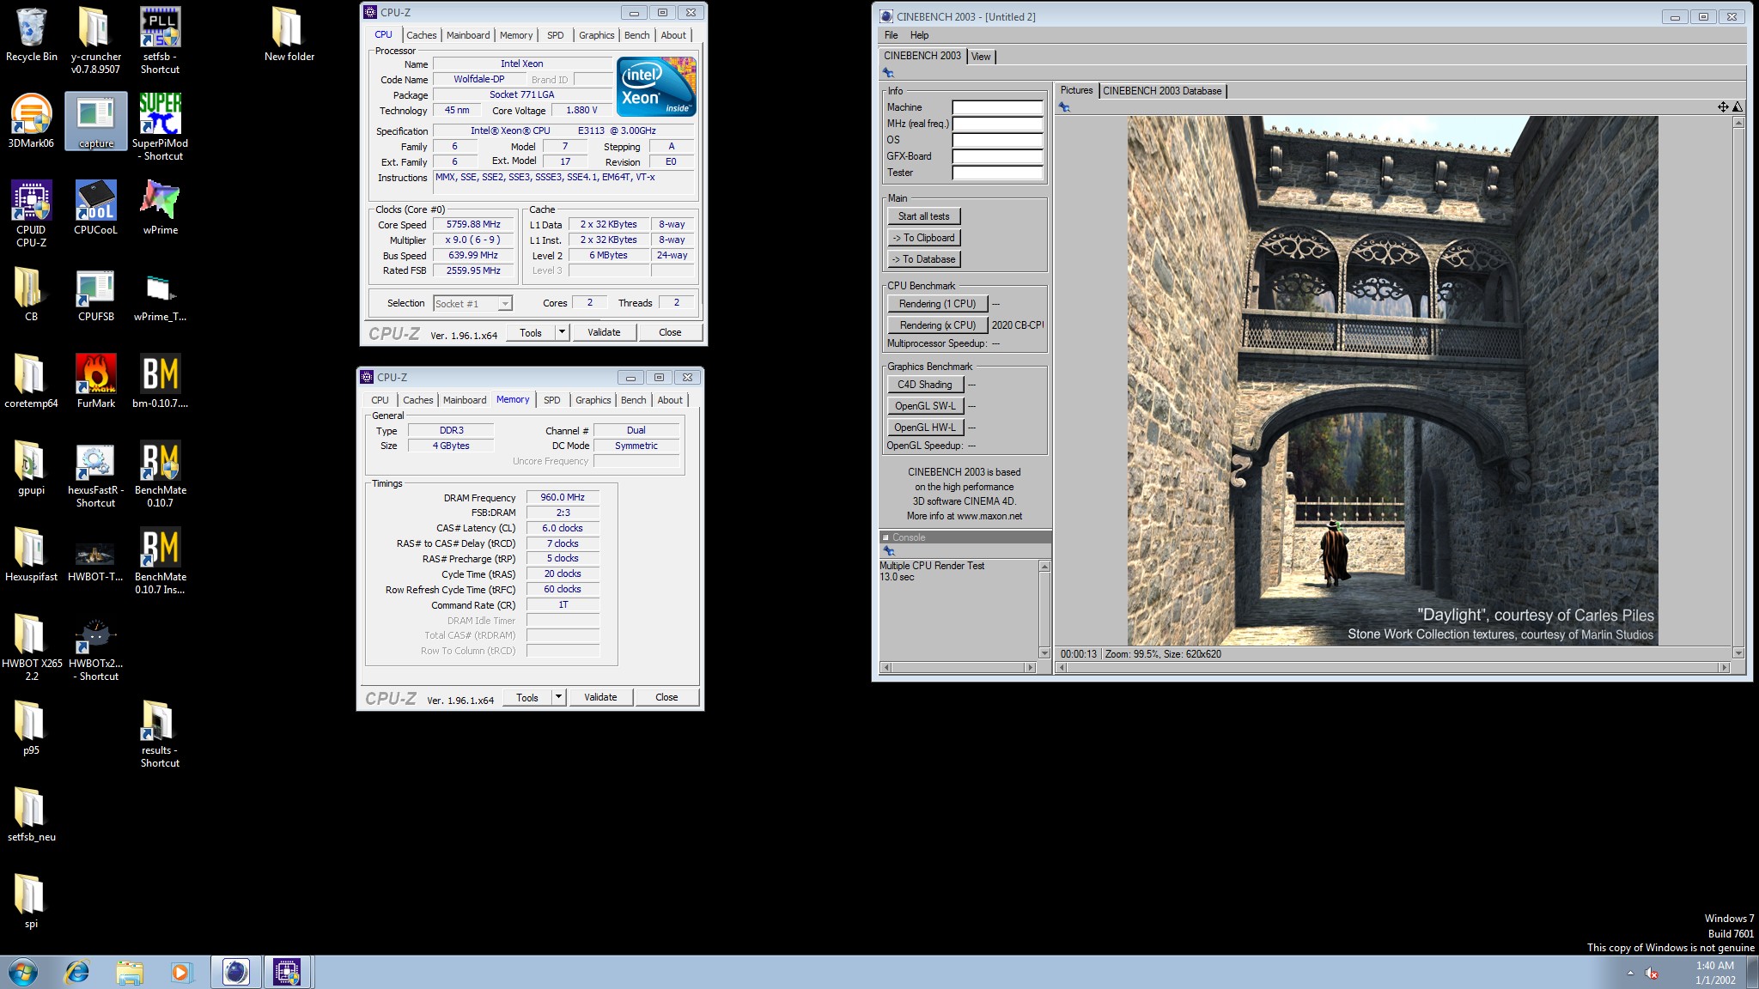The width and height of the screenshot is (1759, 989).
Task: Open the results shortcut folder
Action: pos(160,732)
